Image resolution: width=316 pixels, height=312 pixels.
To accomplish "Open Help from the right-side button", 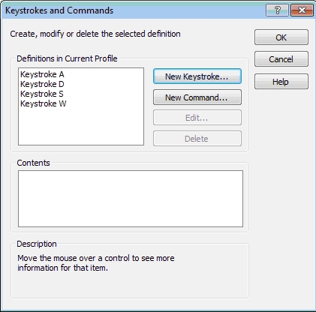I will tap(281, 82).
